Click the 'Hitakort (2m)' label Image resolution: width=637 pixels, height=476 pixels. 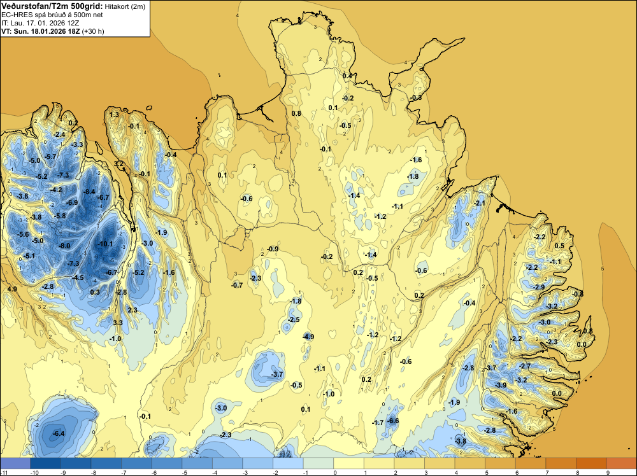(x=125, y=6)
